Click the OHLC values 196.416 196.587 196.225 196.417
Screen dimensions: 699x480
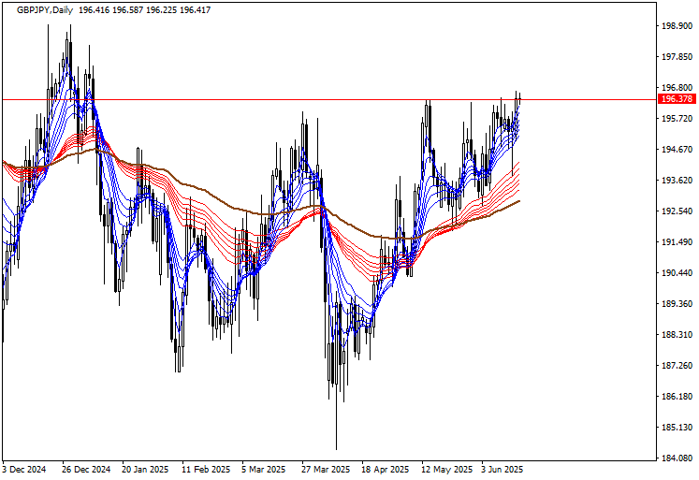[144, 10]
